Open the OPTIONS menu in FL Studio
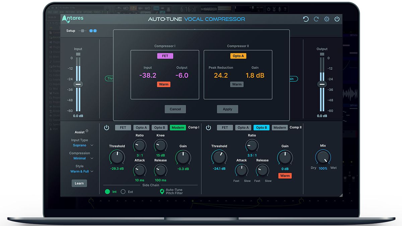402x226 pixels. (88, 12)
